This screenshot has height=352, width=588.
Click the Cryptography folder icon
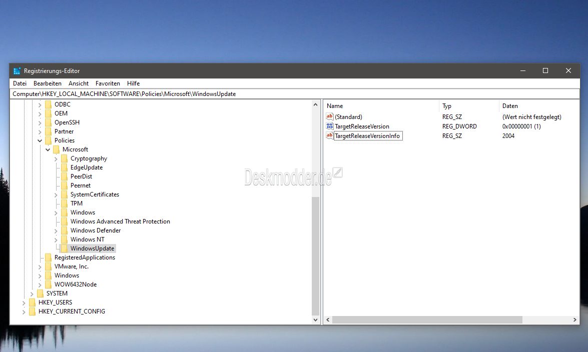pyautogui.click(x=64, y=158)
